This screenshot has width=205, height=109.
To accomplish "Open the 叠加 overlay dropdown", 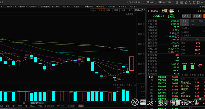I will coord(109,10).
